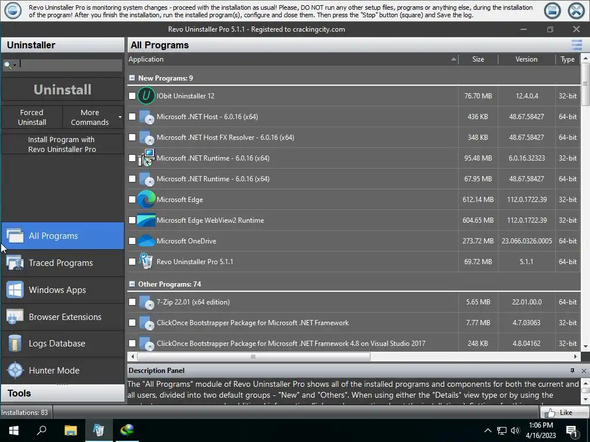Sort by Size column header
This screenshot has height=442, width=590.
click(x=478, y=59)
